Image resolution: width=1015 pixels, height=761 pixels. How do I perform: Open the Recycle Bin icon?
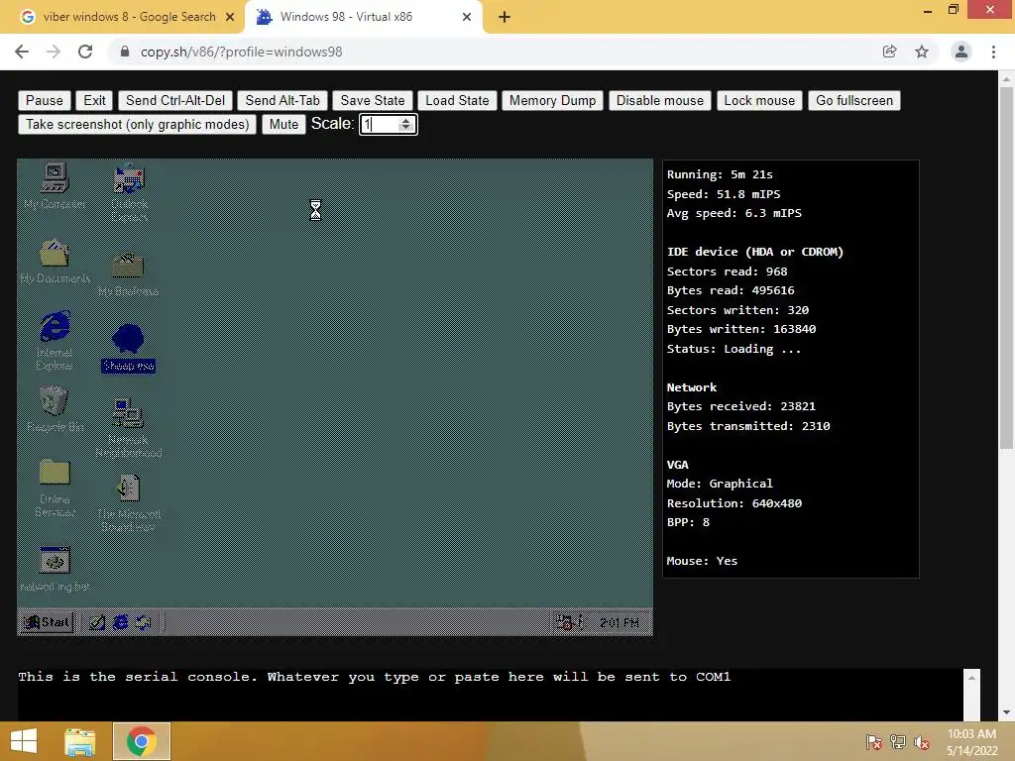[x=55, y=409]
